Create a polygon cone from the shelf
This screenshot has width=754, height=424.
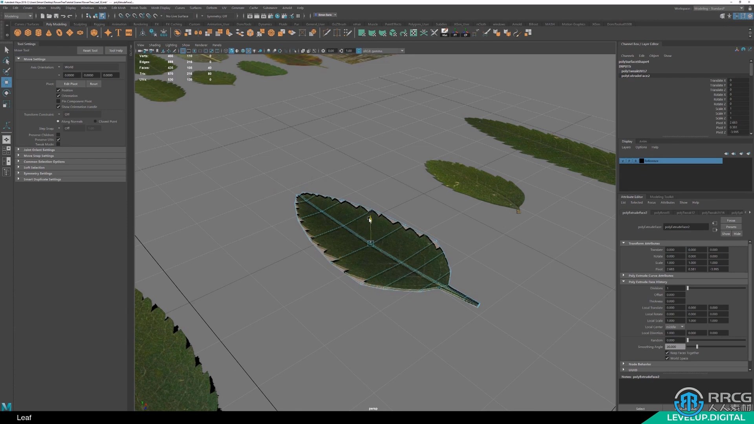49,33
